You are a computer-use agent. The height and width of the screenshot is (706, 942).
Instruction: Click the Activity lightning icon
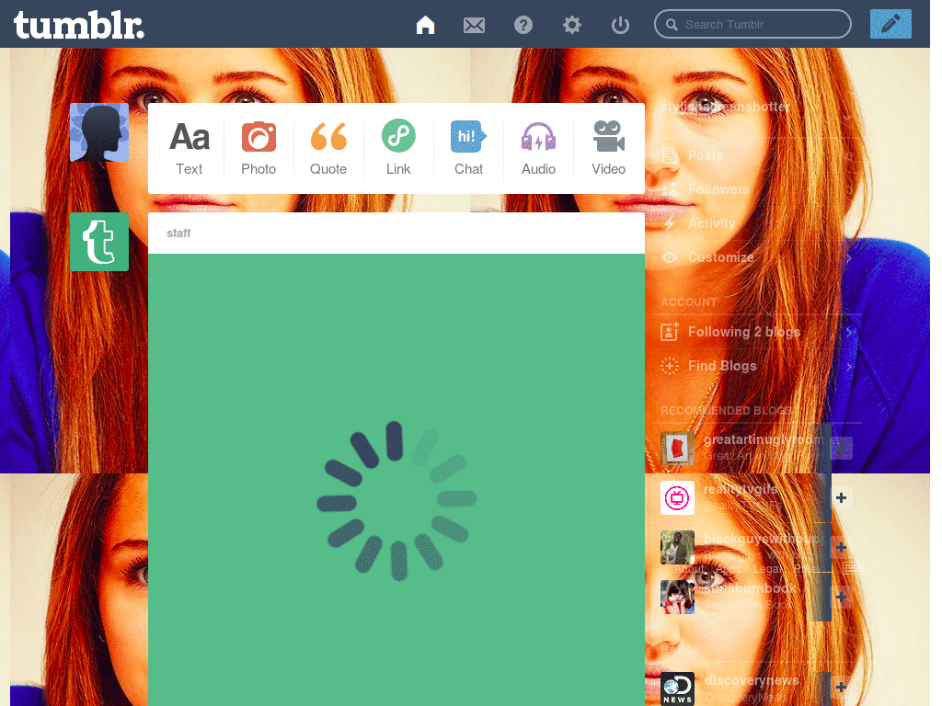[x=670, y=223]
